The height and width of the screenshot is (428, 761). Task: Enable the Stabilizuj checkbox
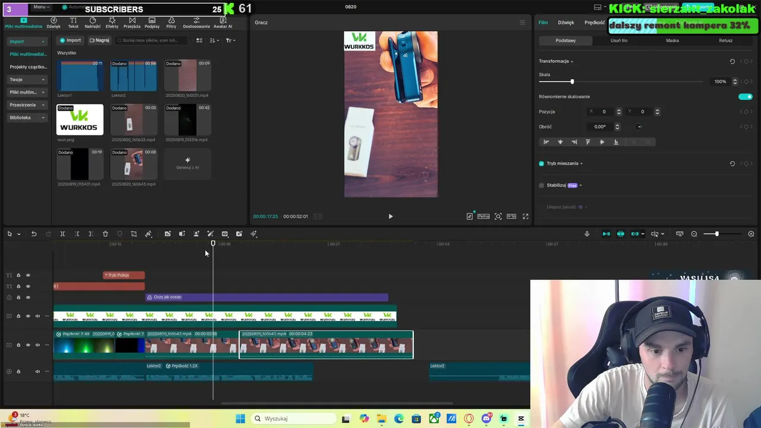(541, 185)
